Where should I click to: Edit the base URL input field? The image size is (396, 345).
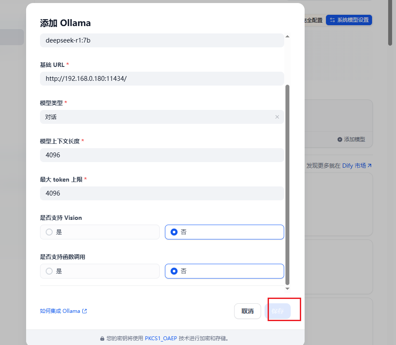tap(162, 79)
